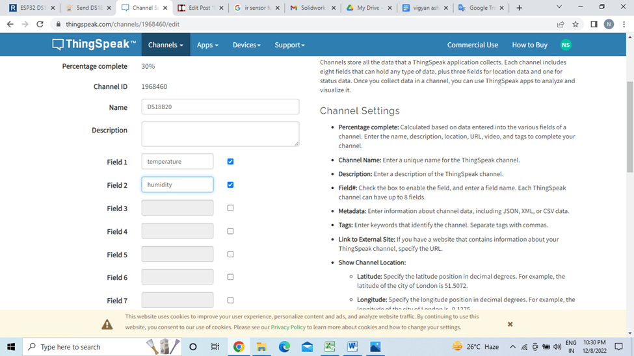634x356 pixels.
Task: Open the Commercial Use link
Action: [x=472, y=45]
